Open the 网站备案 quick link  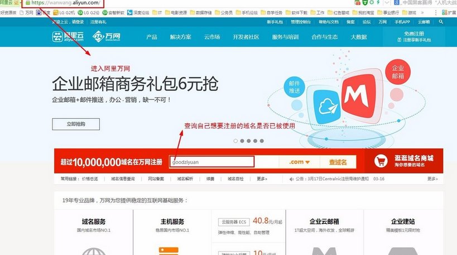point(156,179)
